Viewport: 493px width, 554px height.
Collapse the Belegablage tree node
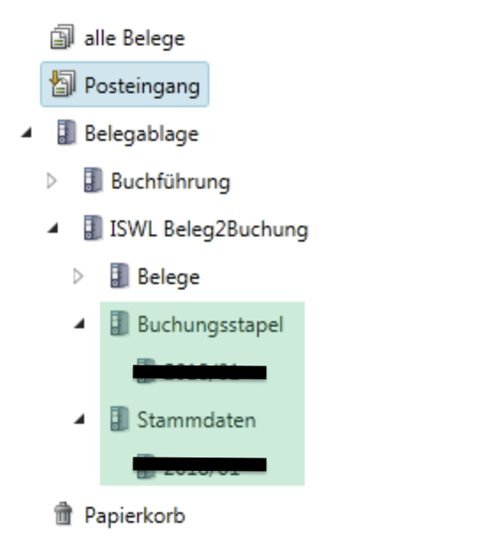click(27, 133)
